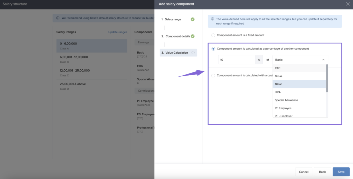Collapse the Basic component dropdown
The height and width of the screenshot is (179, 353).
point(323,60)
